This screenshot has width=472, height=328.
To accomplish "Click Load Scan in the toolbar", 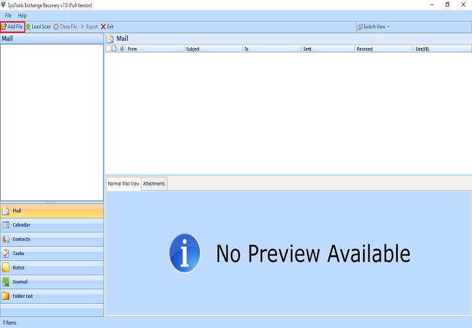I will click(x=38, y=27).
